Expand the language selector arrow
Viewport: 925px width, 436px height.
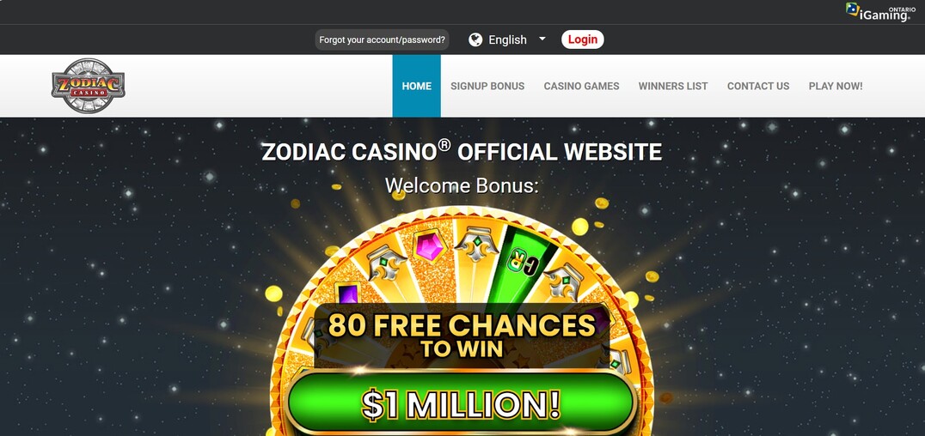[542, 39]
